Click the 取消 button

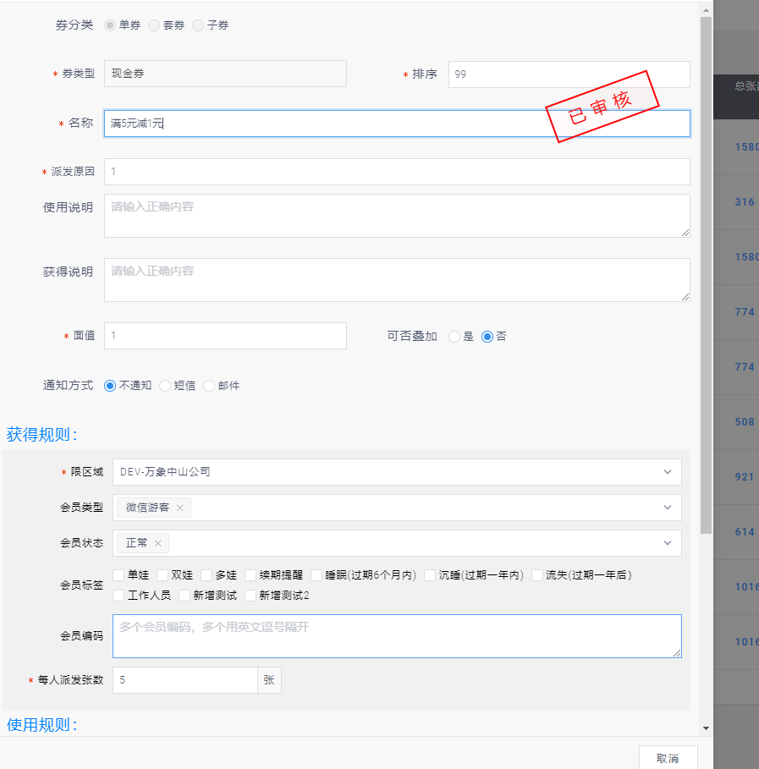[668, 758]
